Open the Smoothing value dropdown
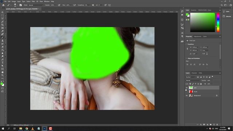Viewport: 233px width, 131px height. point(90,5)
